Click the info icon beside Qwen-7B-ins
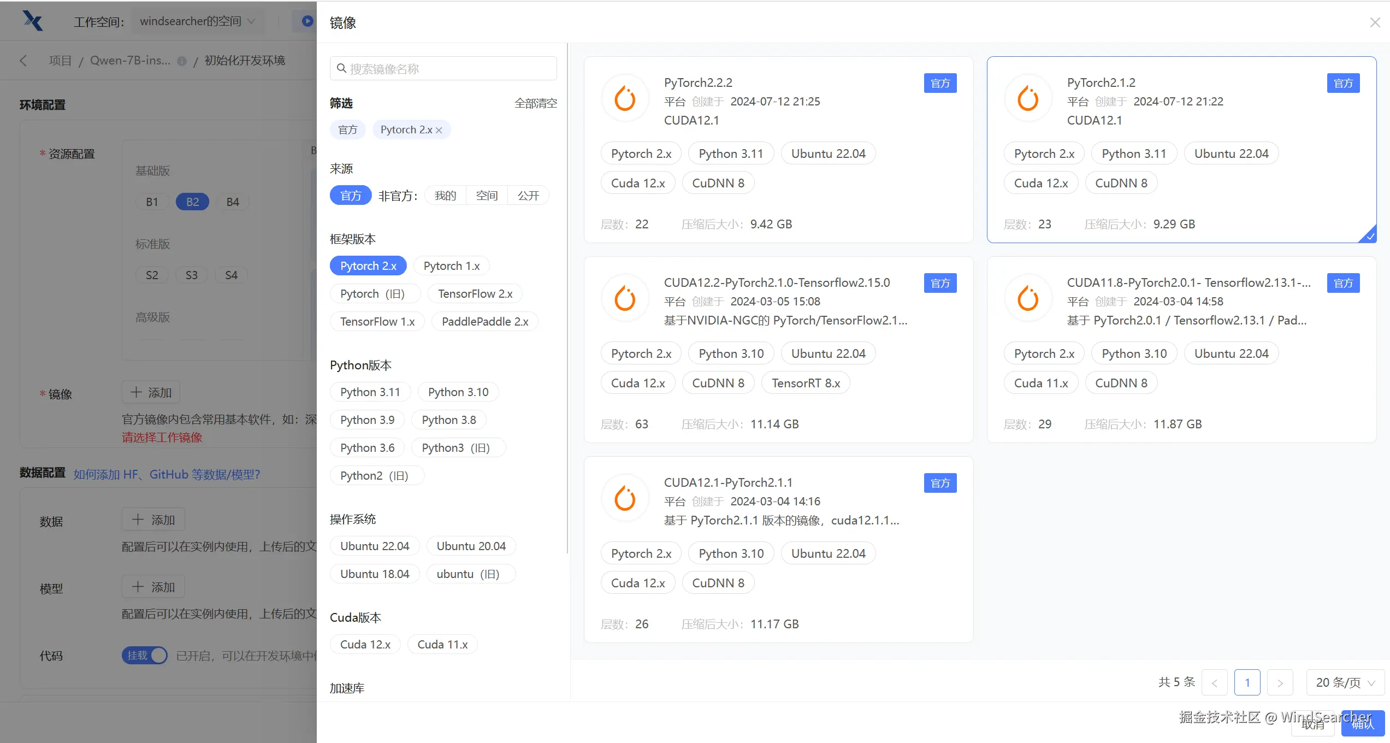This screenshot has height=743, width=1390. pos(182,61)
